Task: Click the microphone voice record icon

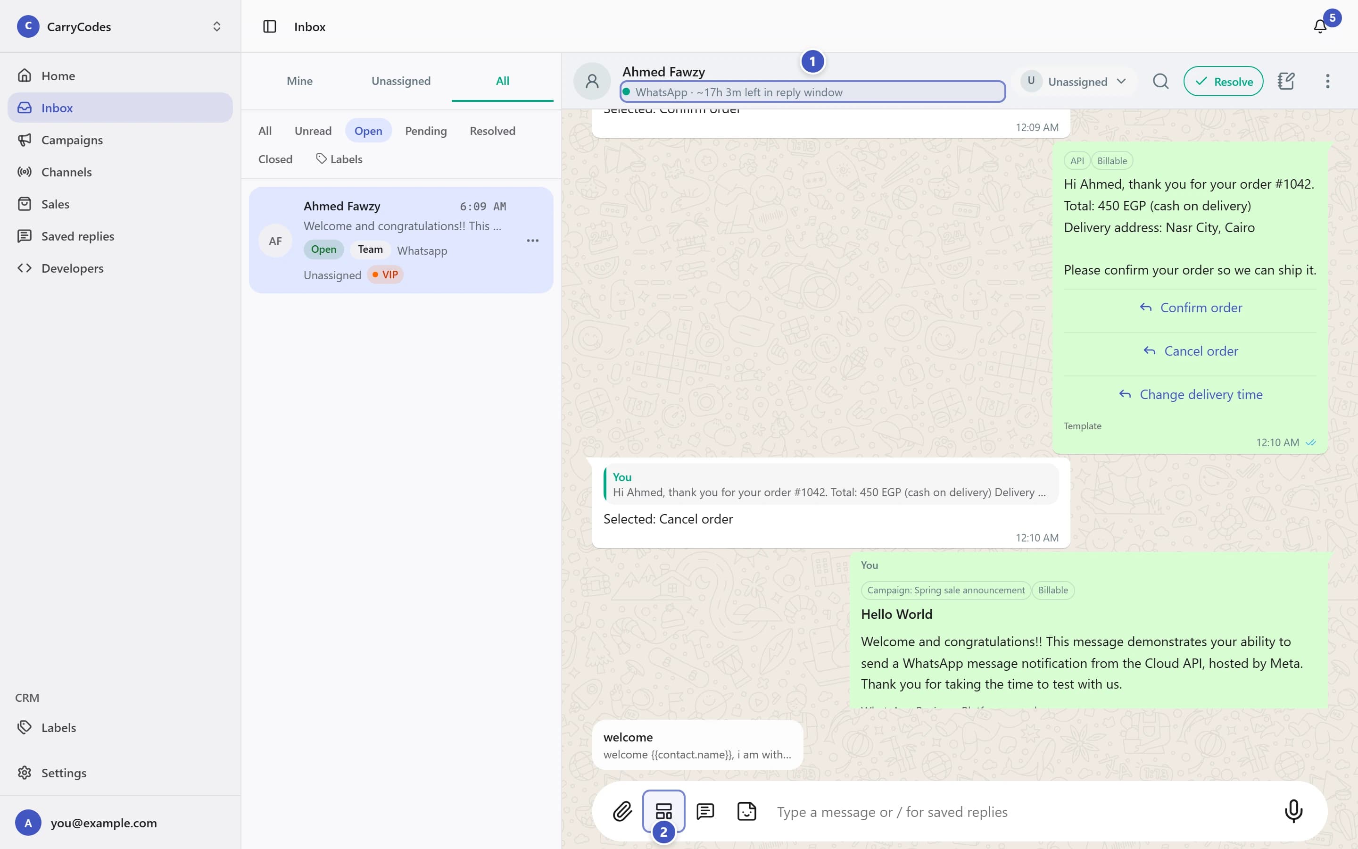Action: pos(1293,811)
